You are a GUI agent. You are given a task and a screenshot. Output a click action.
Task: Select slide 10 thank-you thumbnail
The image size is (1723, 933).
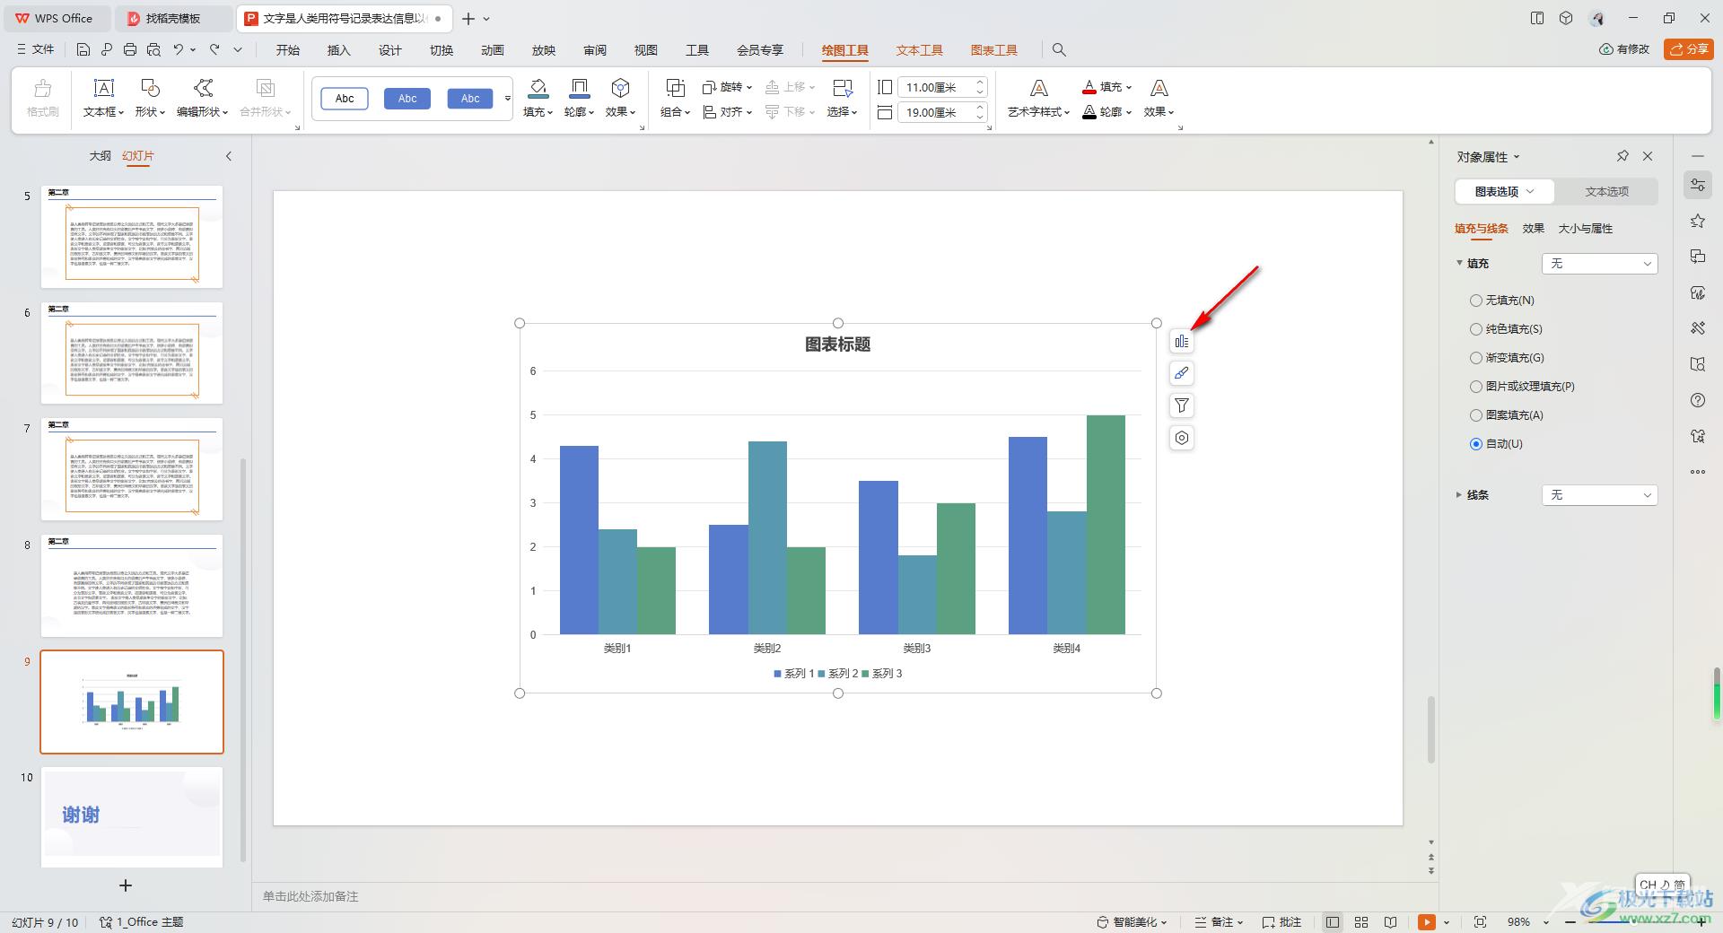click(132, 816)
